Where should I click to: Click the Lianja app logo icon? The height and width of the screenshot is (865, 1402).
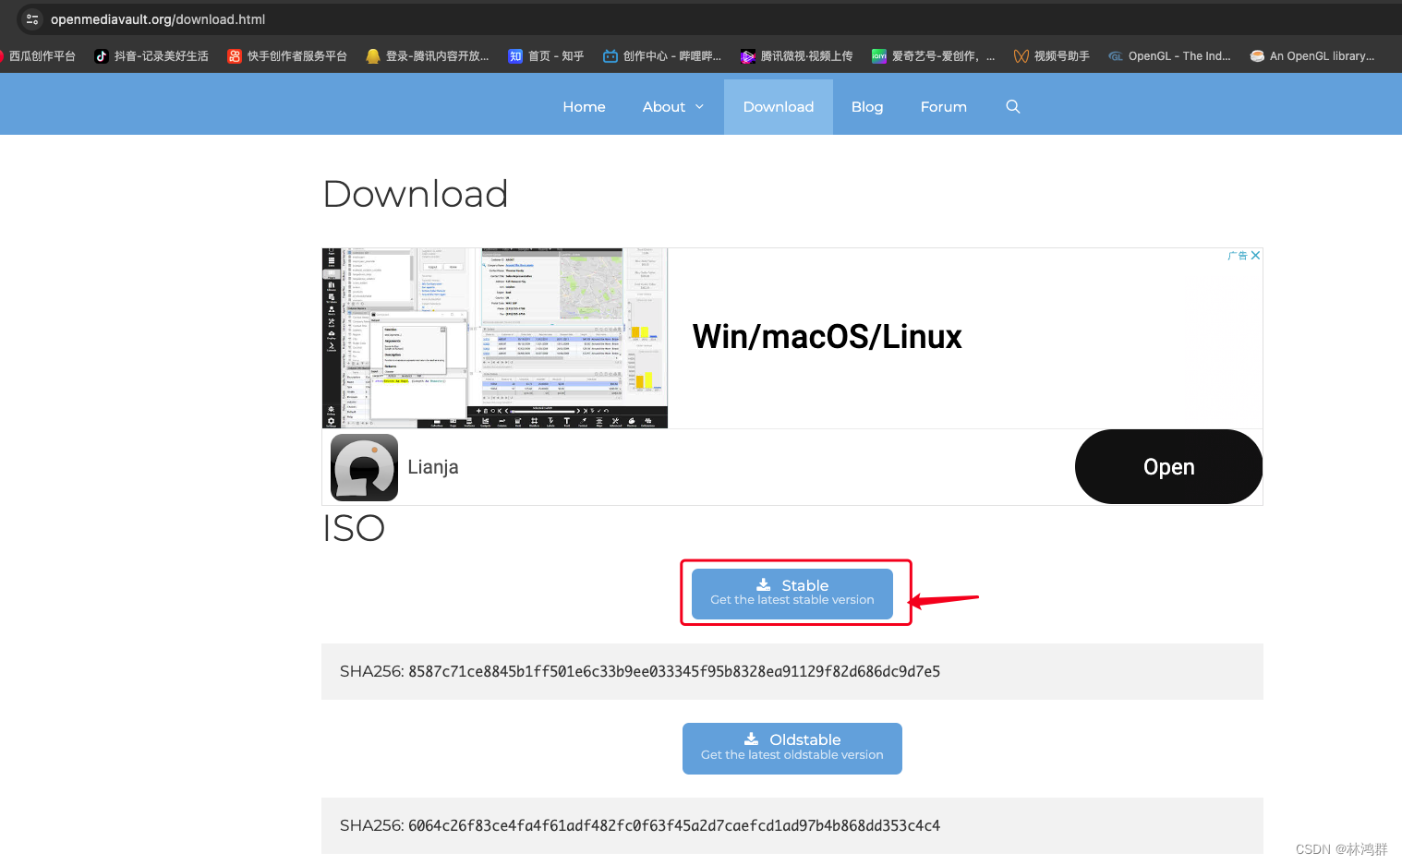[364, 467]
